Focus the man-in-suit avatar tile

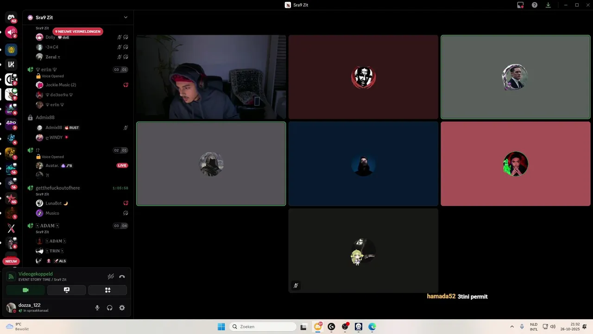click(516, 77)
